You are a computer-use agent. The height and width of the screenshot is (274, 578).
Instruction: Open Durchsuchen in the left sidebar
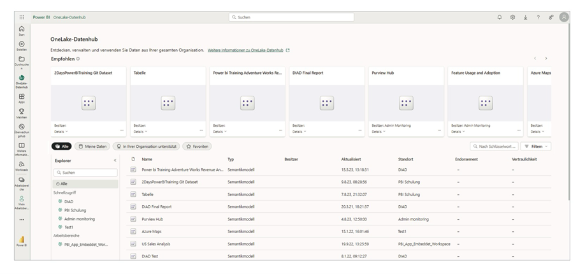pyautogui.click(x=22, y=62)
